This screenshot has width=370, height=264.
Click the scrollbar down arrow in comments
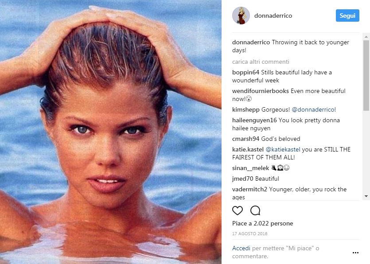366,196
